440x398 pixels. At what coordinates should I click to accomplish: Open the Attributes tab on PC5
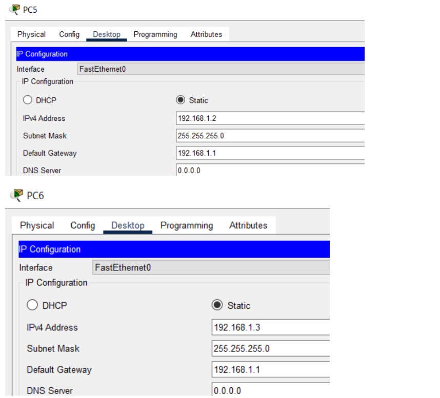coord(206,34)
